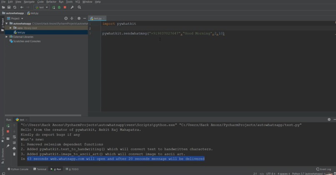Open the VCS menu
Viewport: 336px width, 175px height.
coord(78,2)
